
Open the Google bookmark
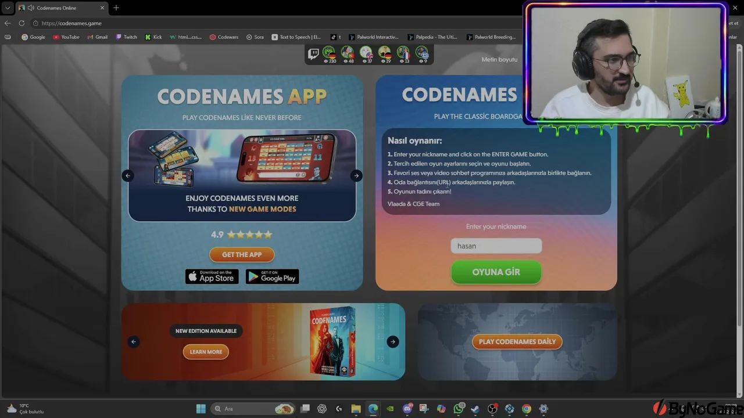(x=33, y=37)
